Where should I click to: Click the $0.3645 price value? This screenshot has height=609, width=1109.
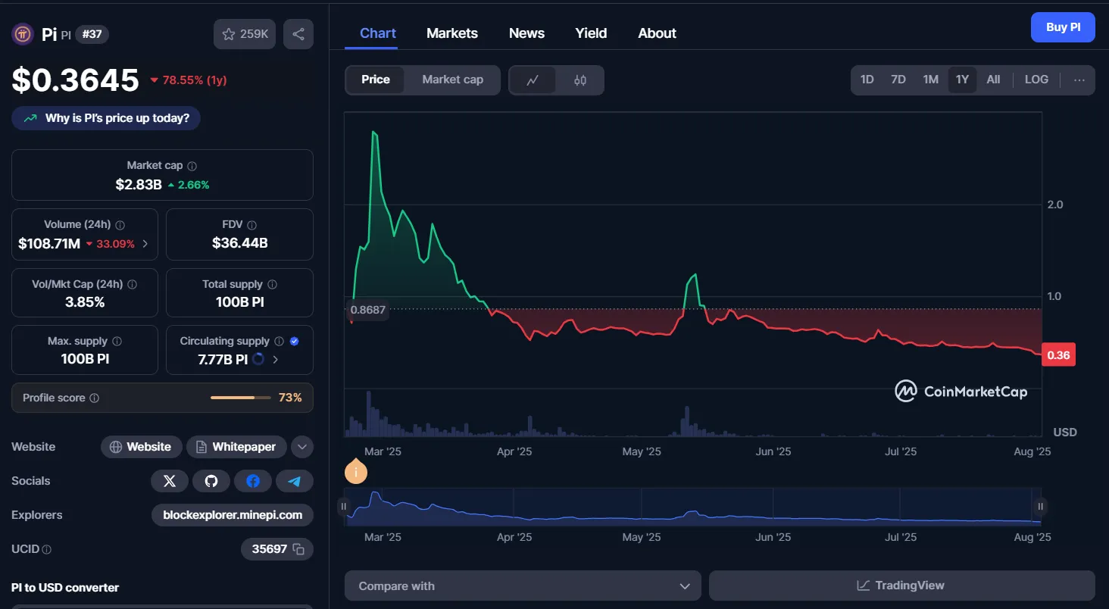(75, 80)
